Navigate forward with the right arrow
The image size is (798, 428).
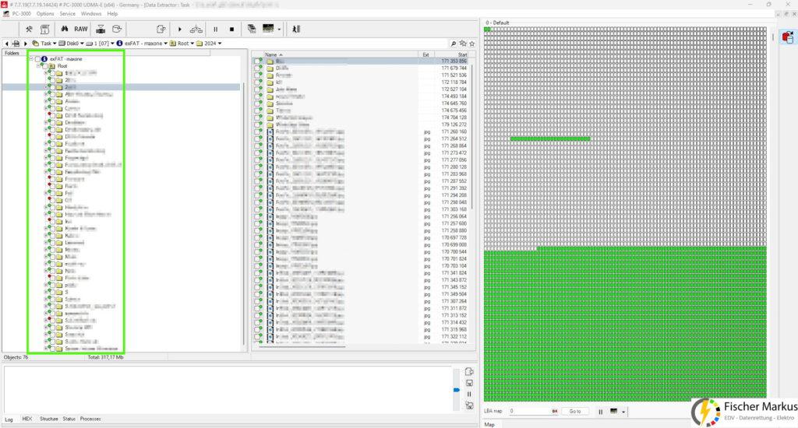tap(25, 44)
